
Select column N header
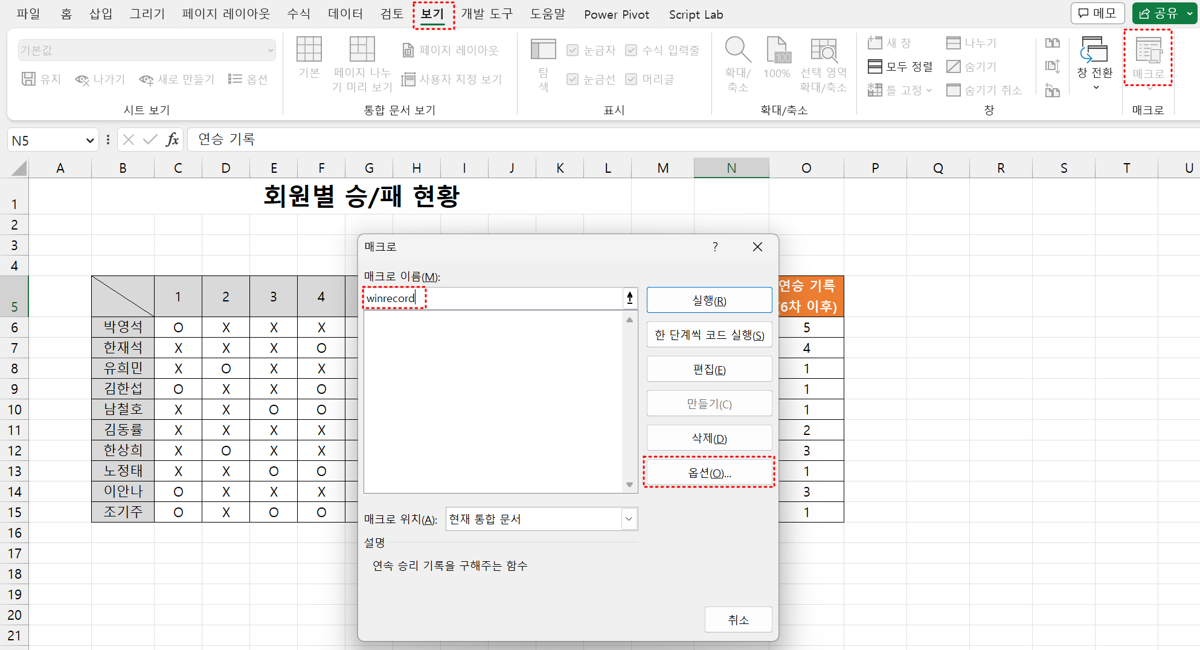[x=731, y=168]
